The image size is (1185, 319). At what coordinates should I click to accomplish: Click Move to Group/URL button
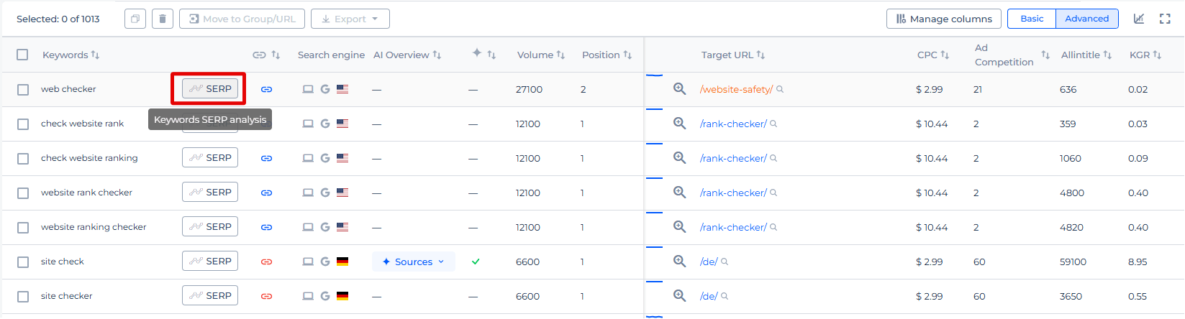pyautogui.click(x=242, y=19)
